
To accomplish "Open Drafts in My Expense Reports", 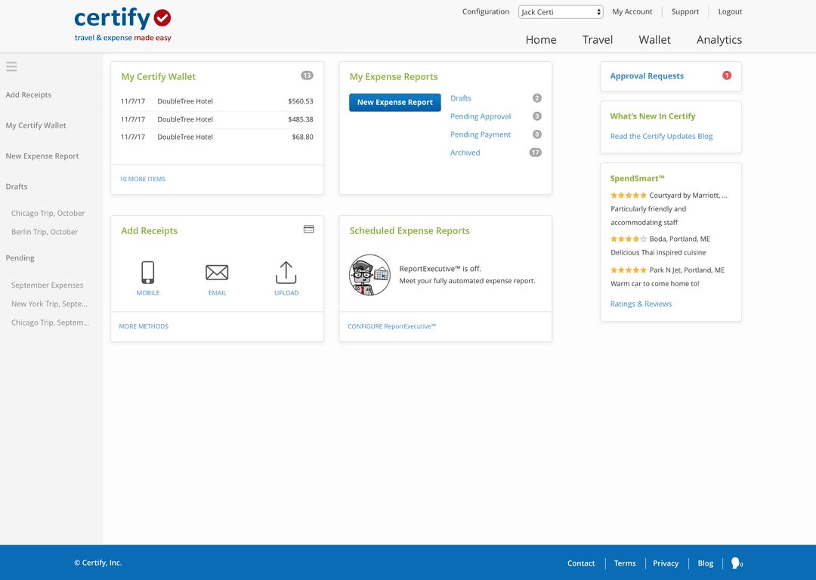I will click(x=461, y=98).
